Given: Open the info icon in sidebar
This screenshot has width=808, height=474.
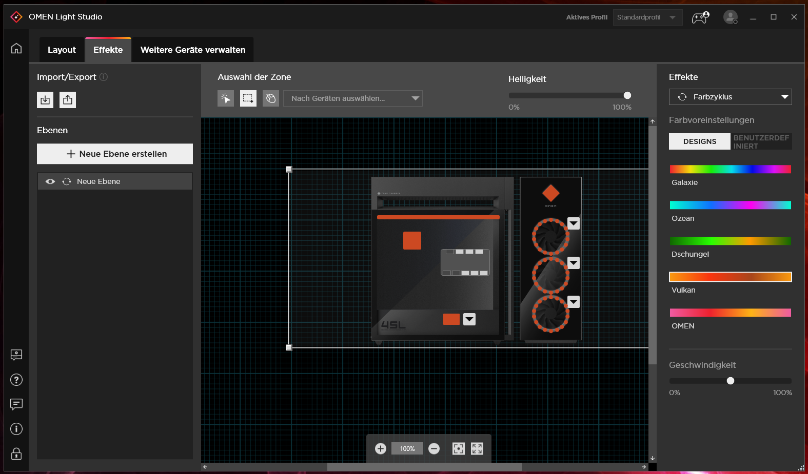Looking at the screenshot, I should [16, 429].
